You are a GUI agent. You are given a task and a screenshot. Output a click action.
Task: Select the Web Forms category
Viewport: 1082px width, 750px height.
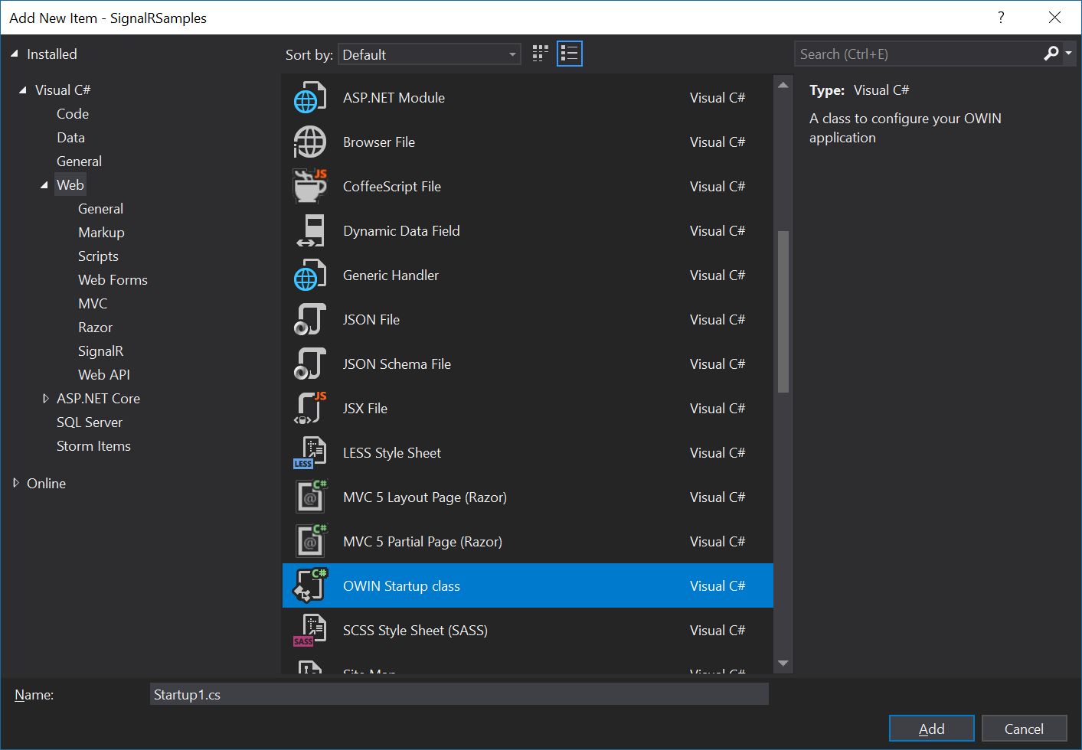point(113,280)
